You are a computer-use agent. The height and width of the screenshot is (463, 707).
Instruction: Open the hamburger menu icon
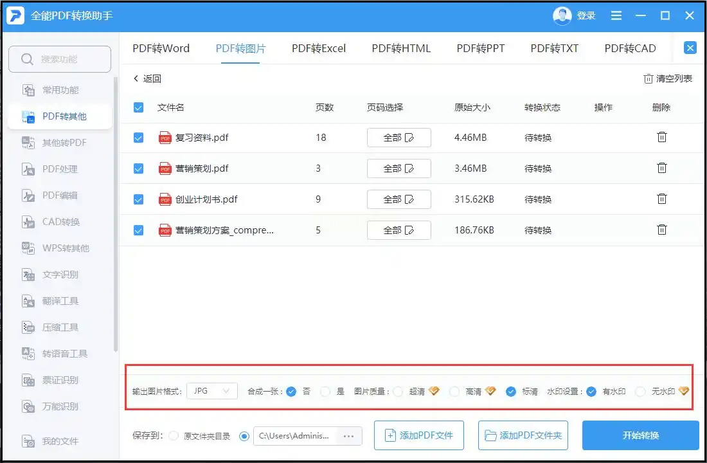click(x=616, y=16)
